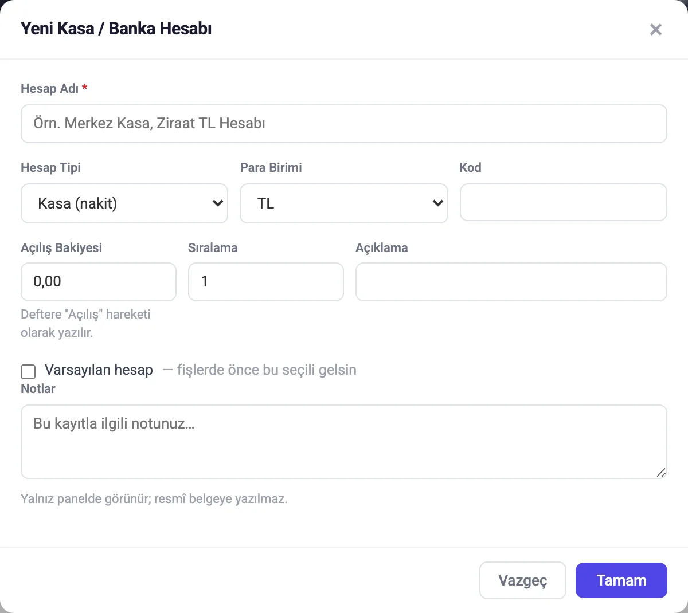Click the "Yalnız panelde görünür" hint text
The image size is (688, 613).
pos(154,499)
